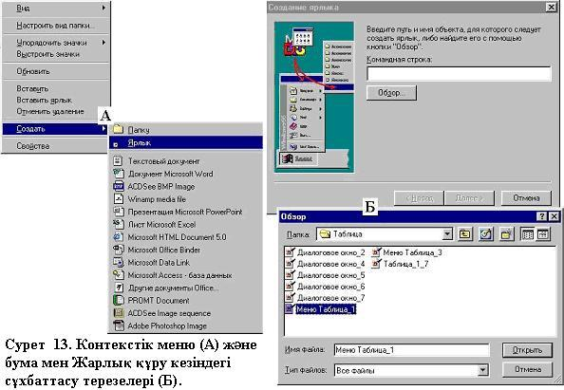The width and height of the screenshot is (564, 390).
Task: Click the Create New Folder icon
Action: pos(507,234)
